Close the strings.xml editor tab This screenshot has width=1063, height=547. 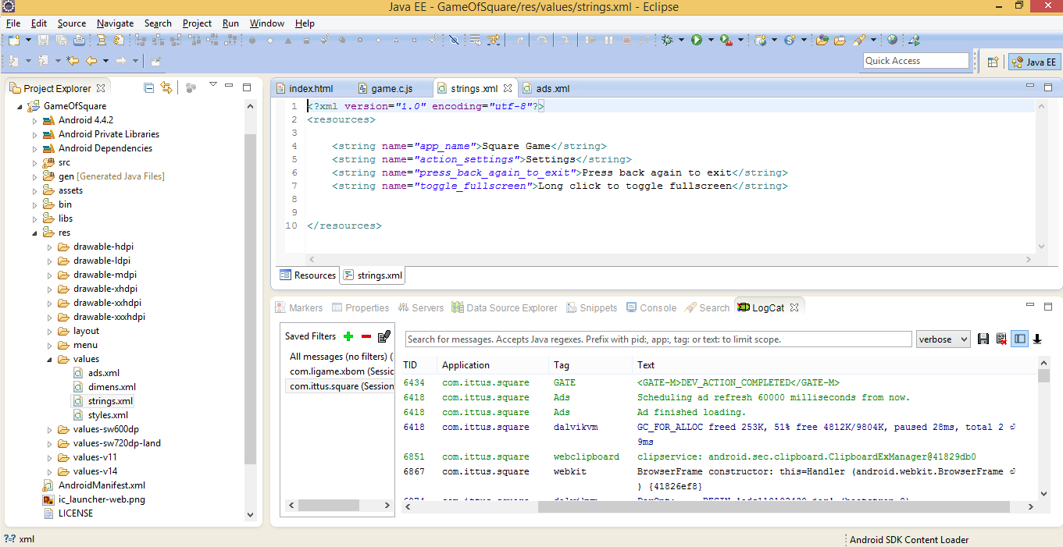click(507, 88)
